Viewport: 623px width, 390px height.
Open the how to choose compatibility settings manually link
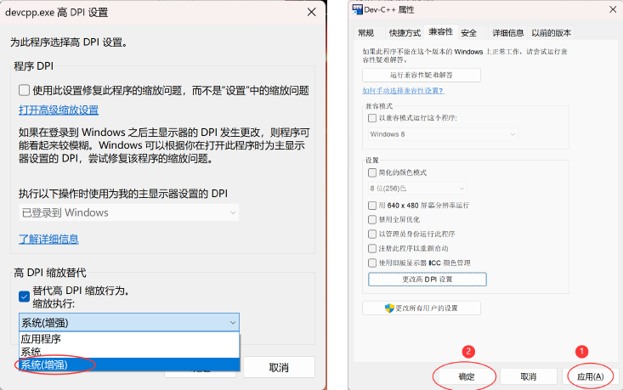point(403,91)
